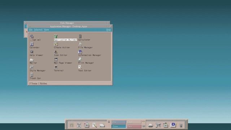The image size is (231, 130).
Task: Select Text Editor icon in Application Manager window
Action: (80, 67)
